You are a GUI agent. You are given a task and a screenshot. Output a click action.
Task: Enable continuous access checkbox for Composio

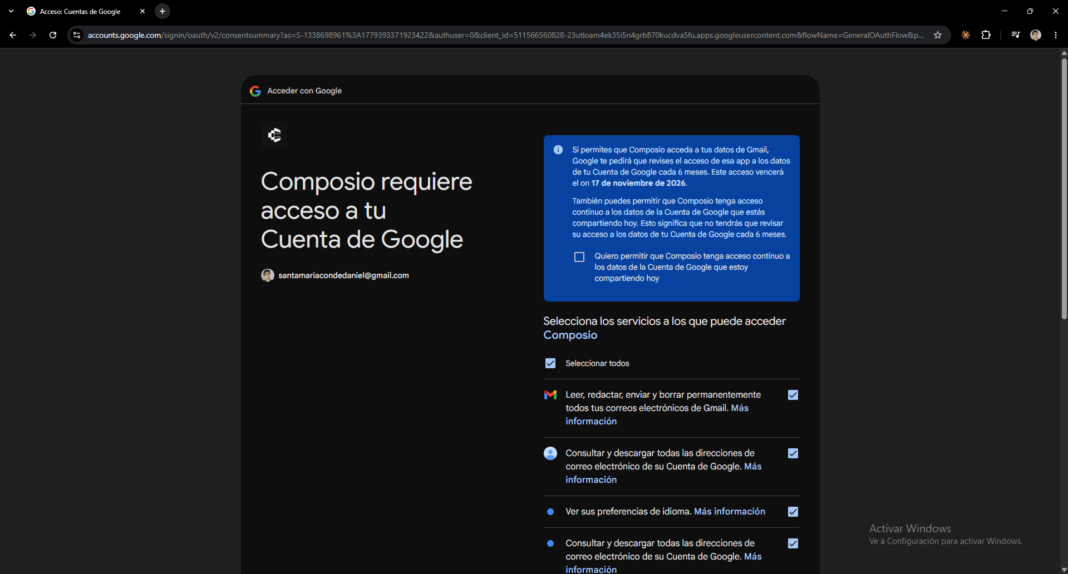coord(579,257)
